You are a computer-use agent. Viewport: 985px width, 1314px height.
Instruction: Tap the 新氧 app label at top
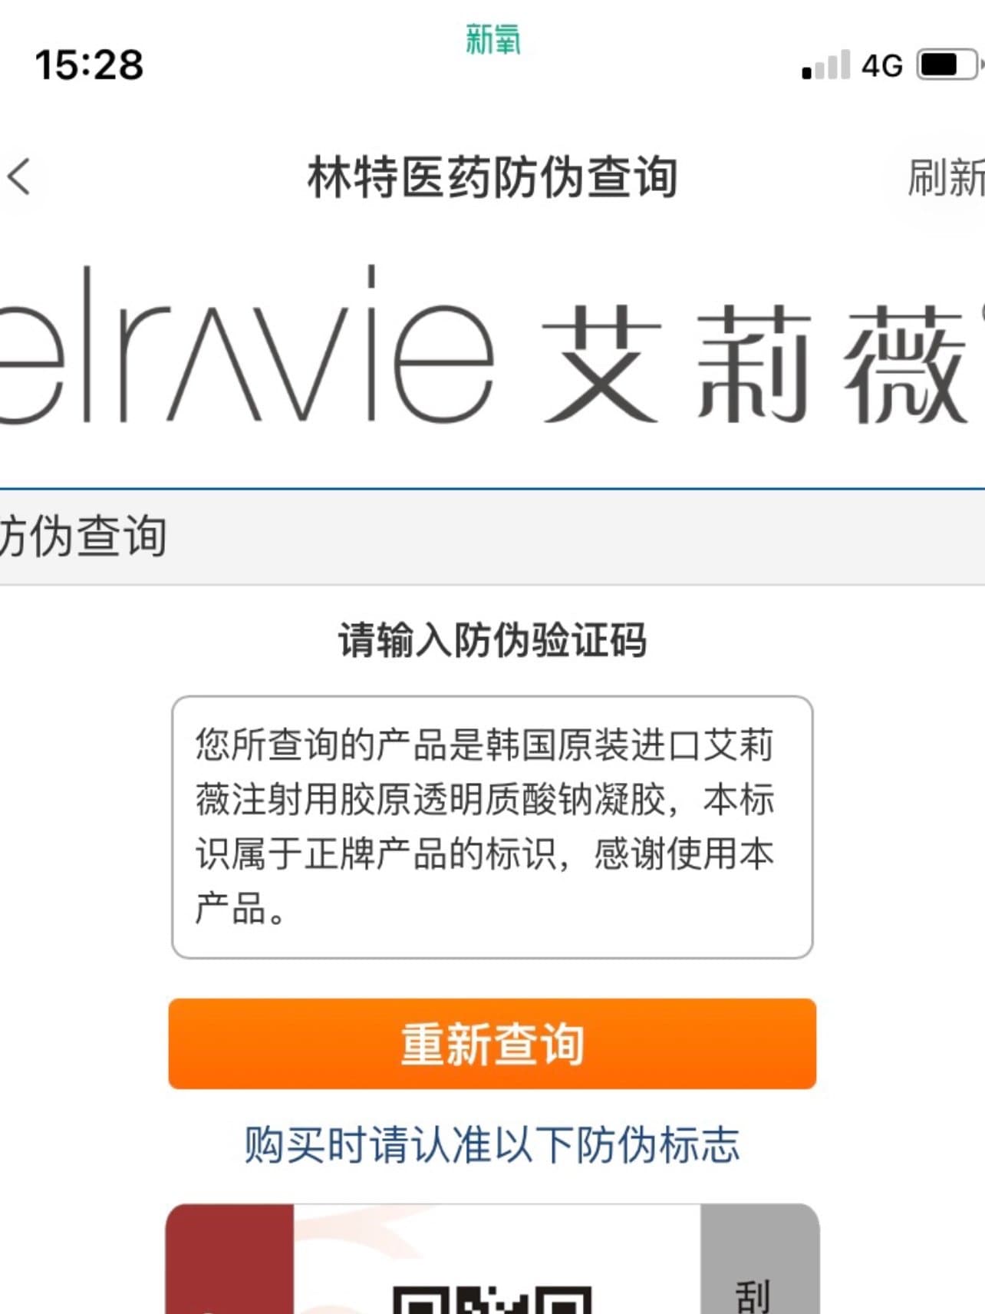click(x=492, y=39)
